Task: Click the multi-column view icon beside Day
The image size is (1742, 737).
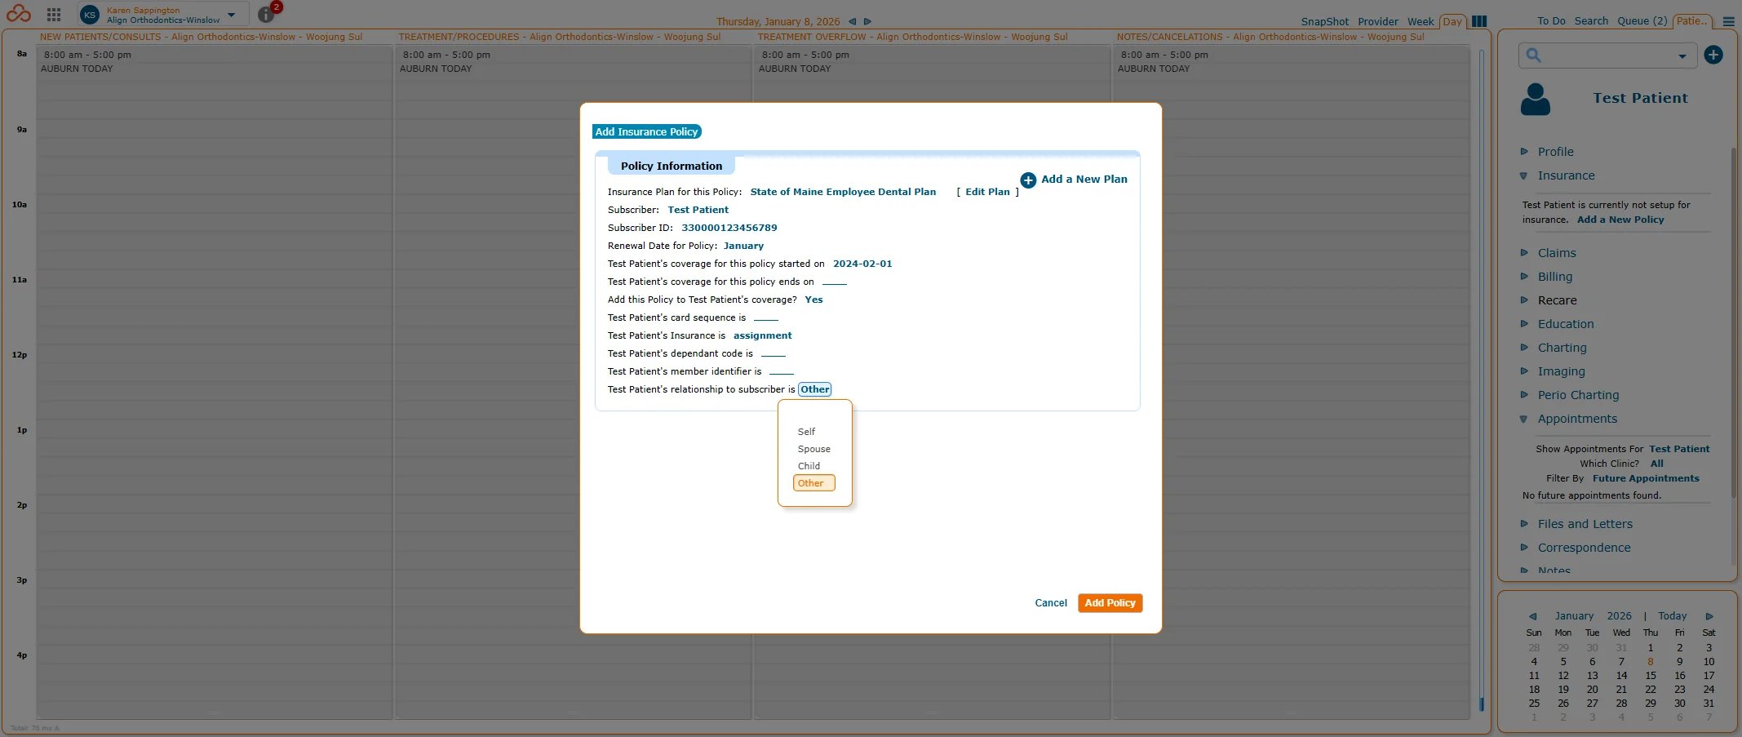Action: click(1478, 21)
